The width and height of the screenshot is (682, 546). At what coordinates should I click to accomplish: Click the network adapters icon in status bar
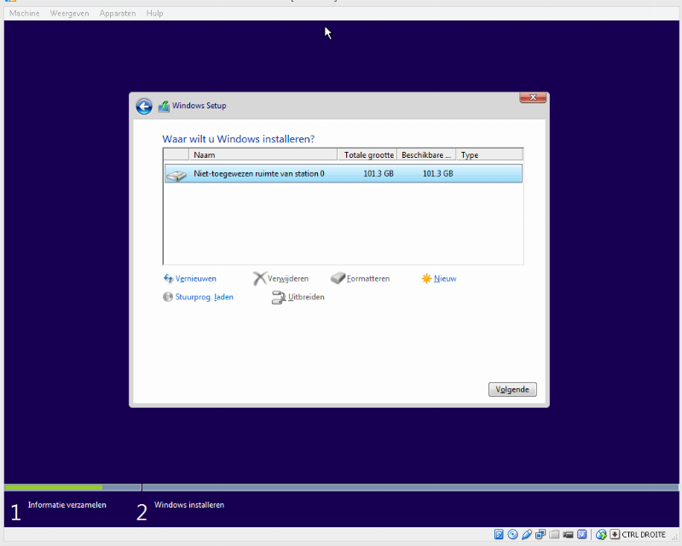540,534
